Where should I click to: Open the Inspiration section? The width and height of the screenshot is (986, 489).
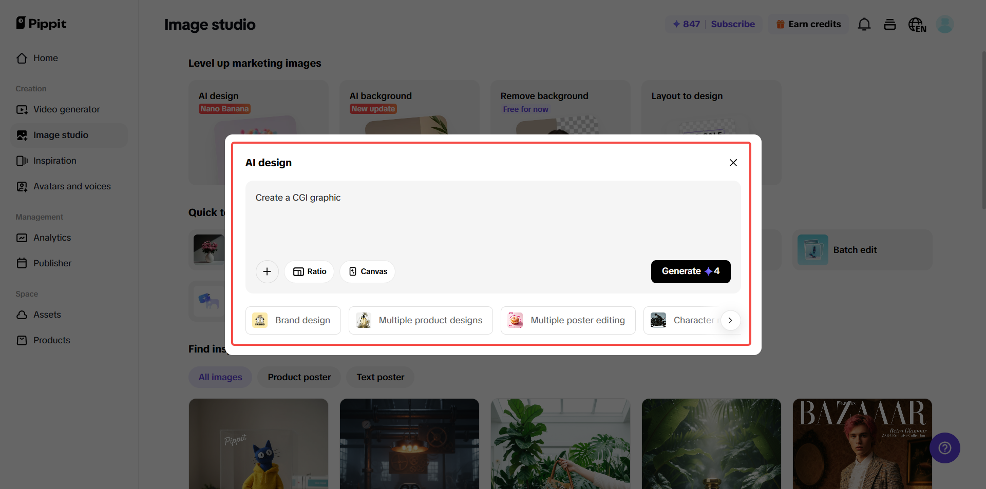coord(54,161)
